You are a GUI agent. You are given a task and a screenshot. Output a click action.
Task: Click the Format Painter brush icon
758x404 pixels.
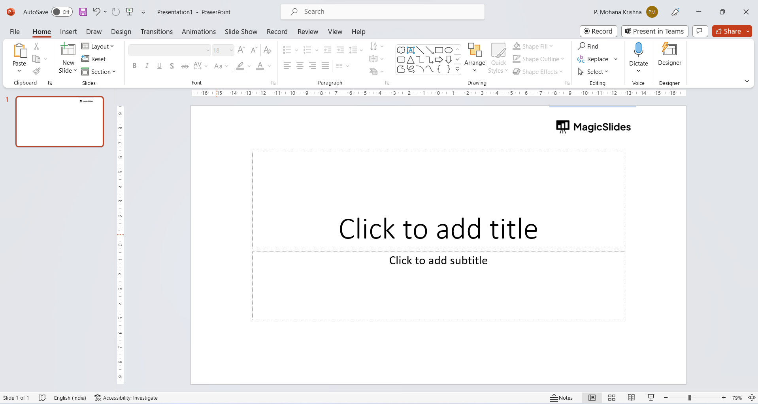click(36, 71)
